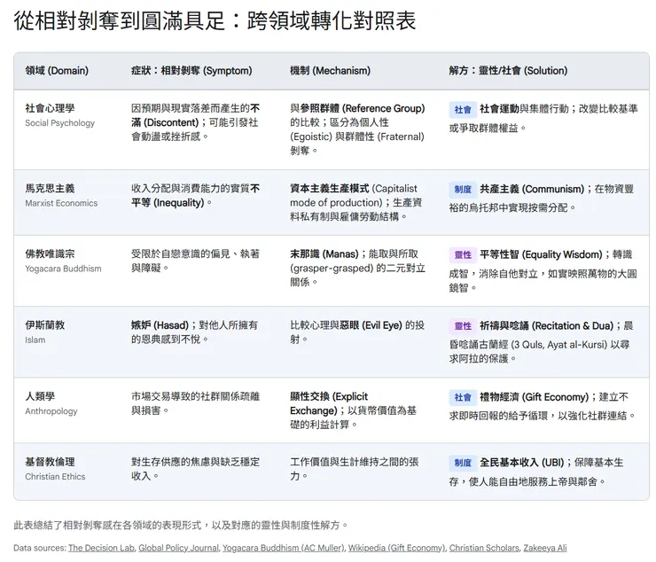Click the 解方：靈性/社會 (Solution) column header
Image resolution: width=656 pixels, height=562 pixels.
click(508, 70)
